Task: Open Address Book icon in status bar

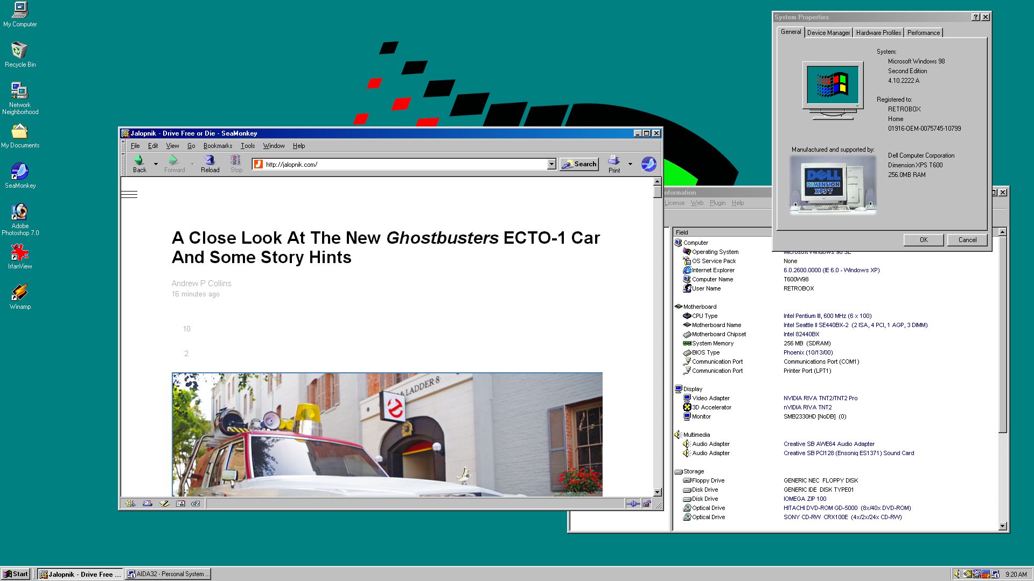Action: coord(180,504)
